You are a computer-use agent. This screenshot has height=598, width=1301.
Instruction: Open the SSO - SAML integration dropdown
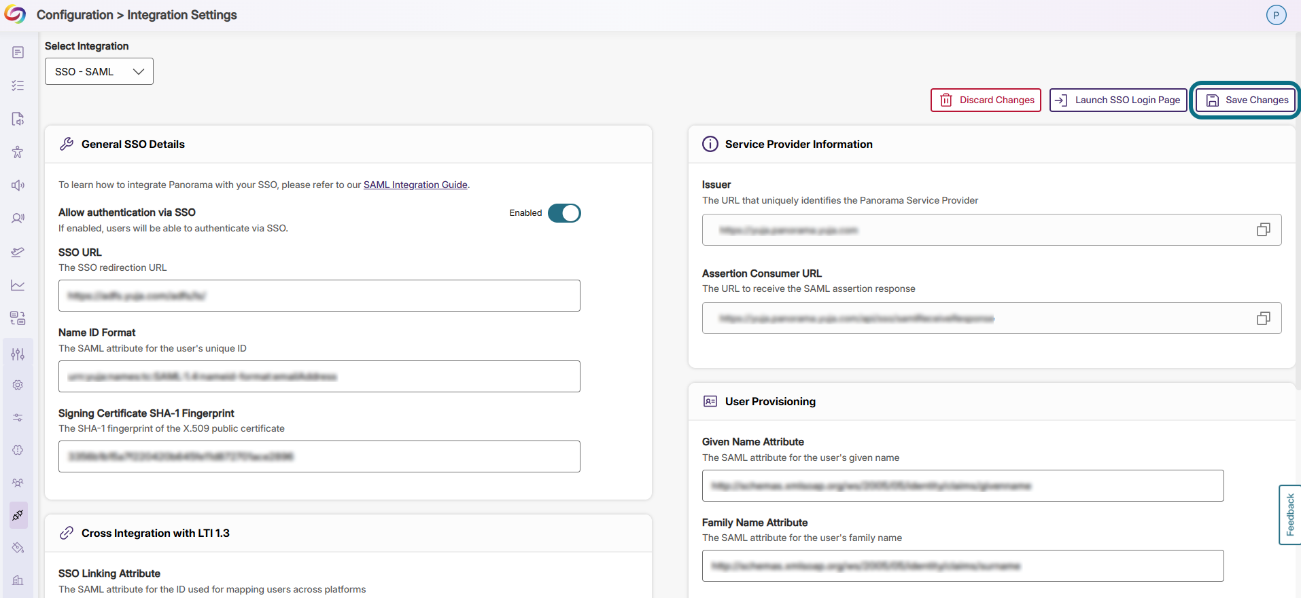coord(99,71)
